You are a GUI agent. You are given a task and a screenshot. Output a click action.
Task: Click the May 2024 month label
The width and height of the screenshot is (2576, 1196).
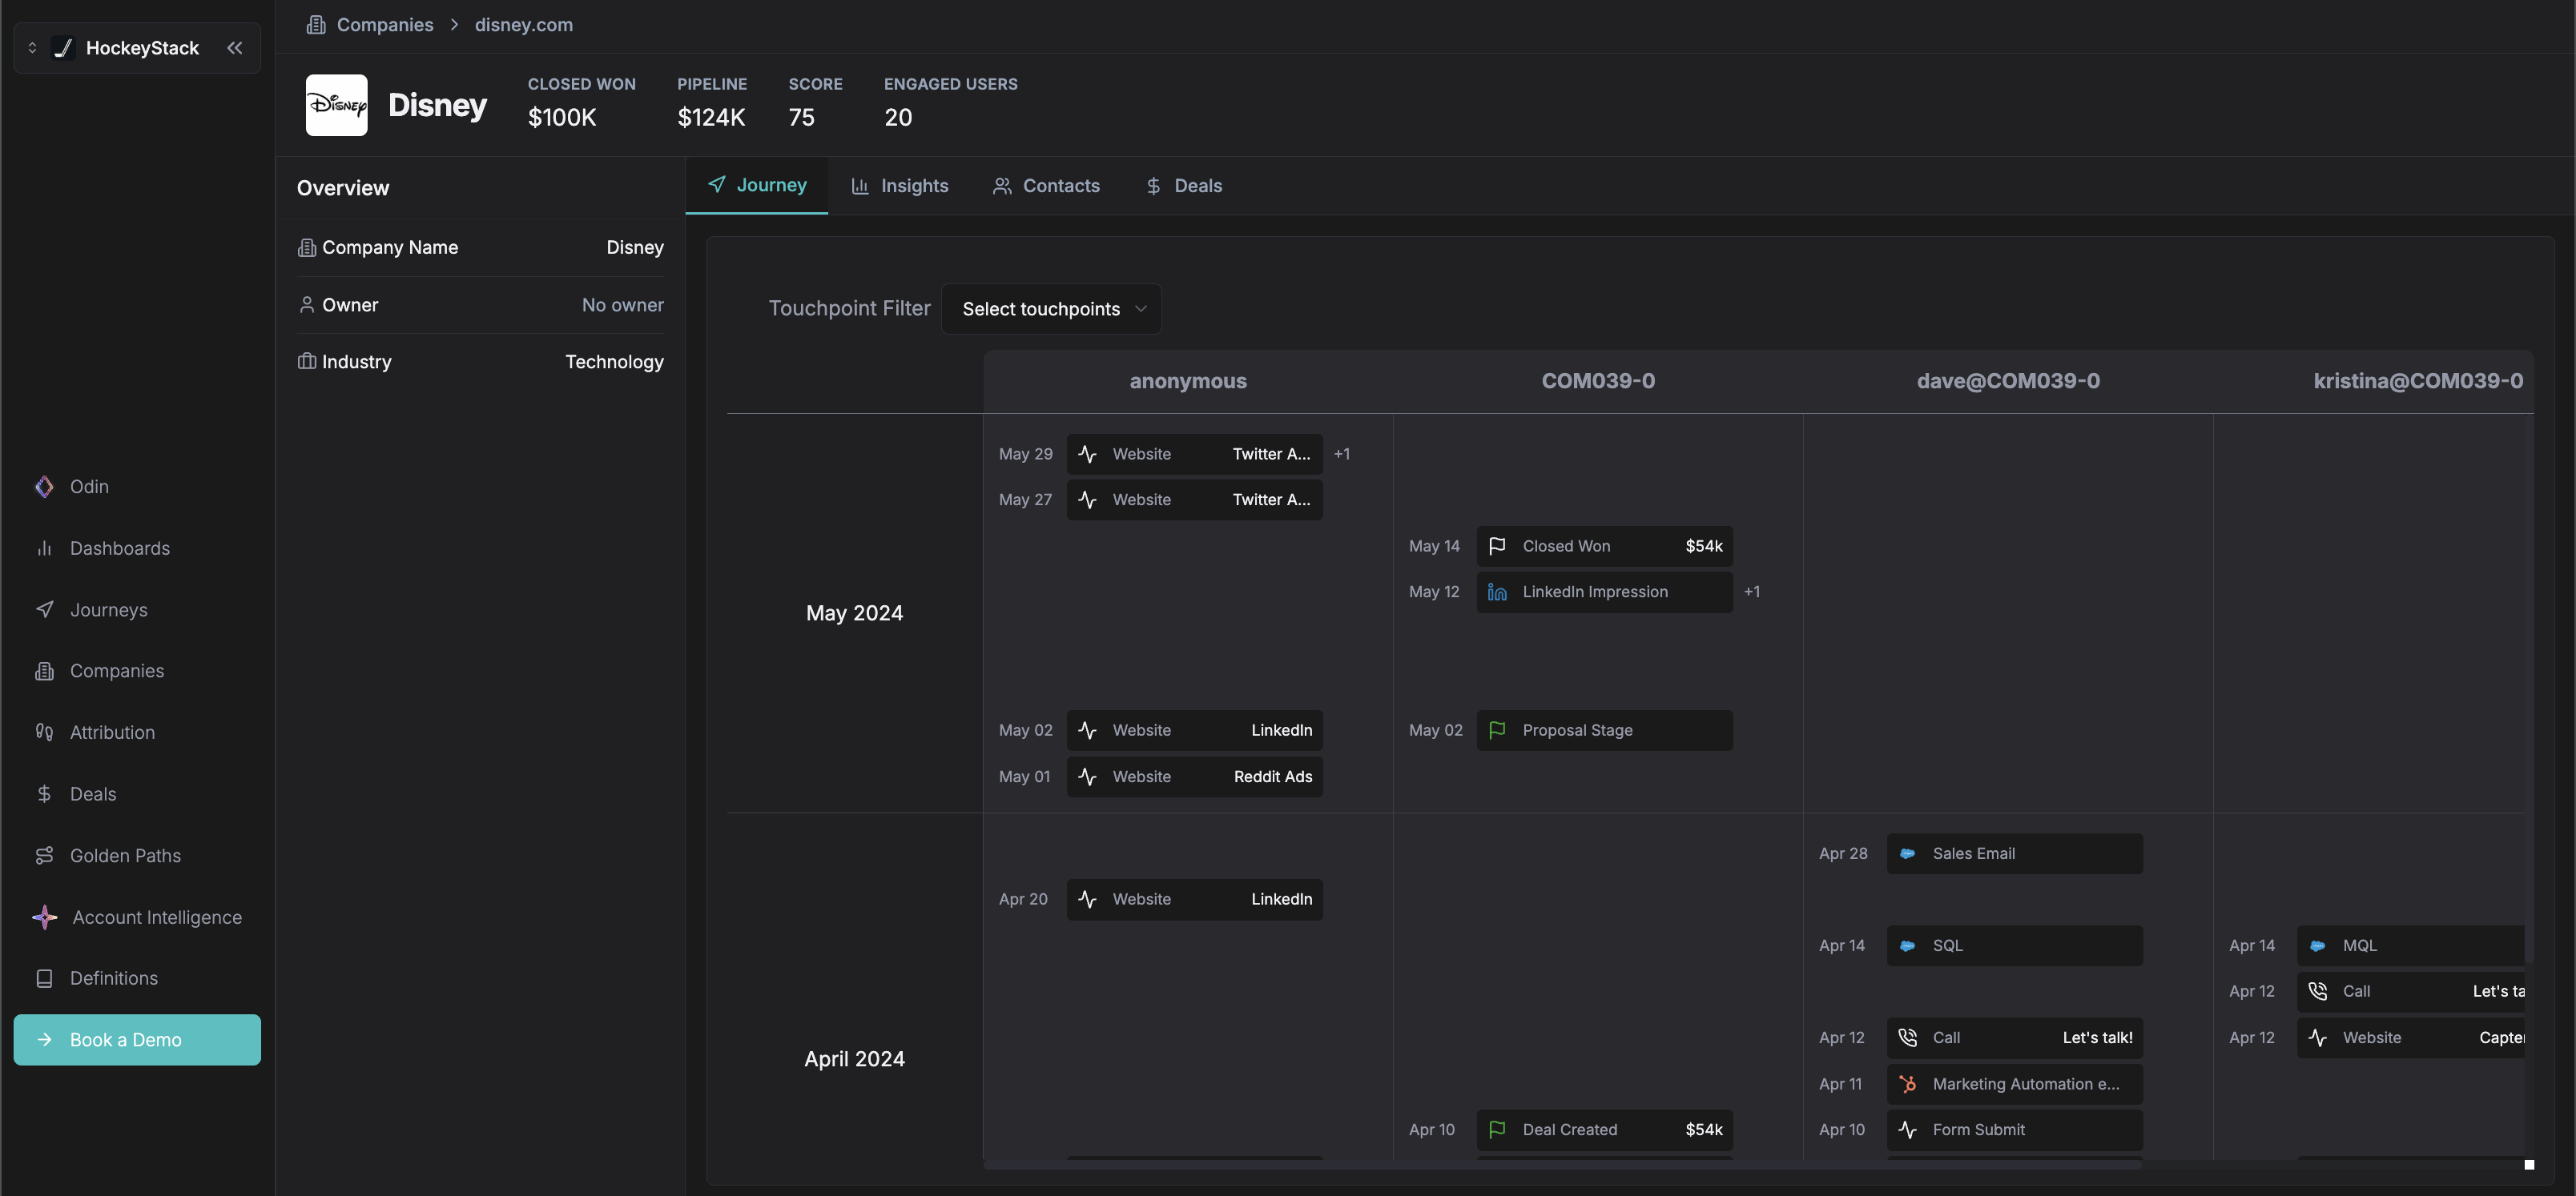(x=854, y=613)
